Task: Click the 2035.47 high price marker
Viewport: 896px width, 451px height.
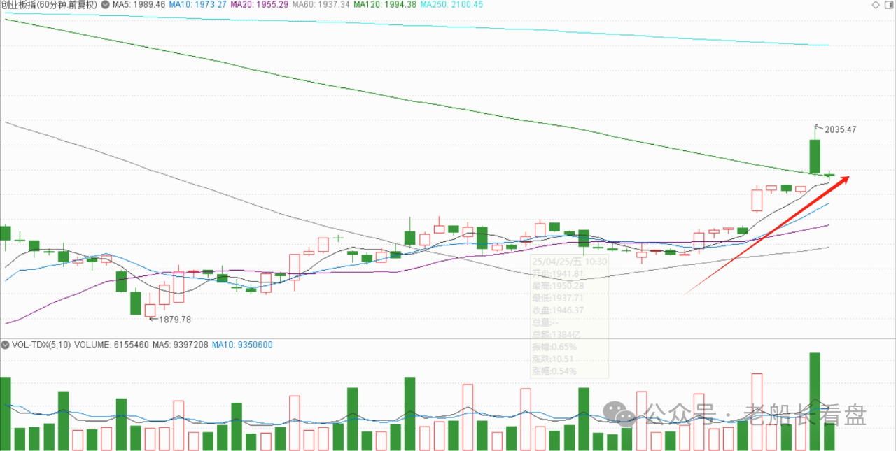Action: point(841,130)
